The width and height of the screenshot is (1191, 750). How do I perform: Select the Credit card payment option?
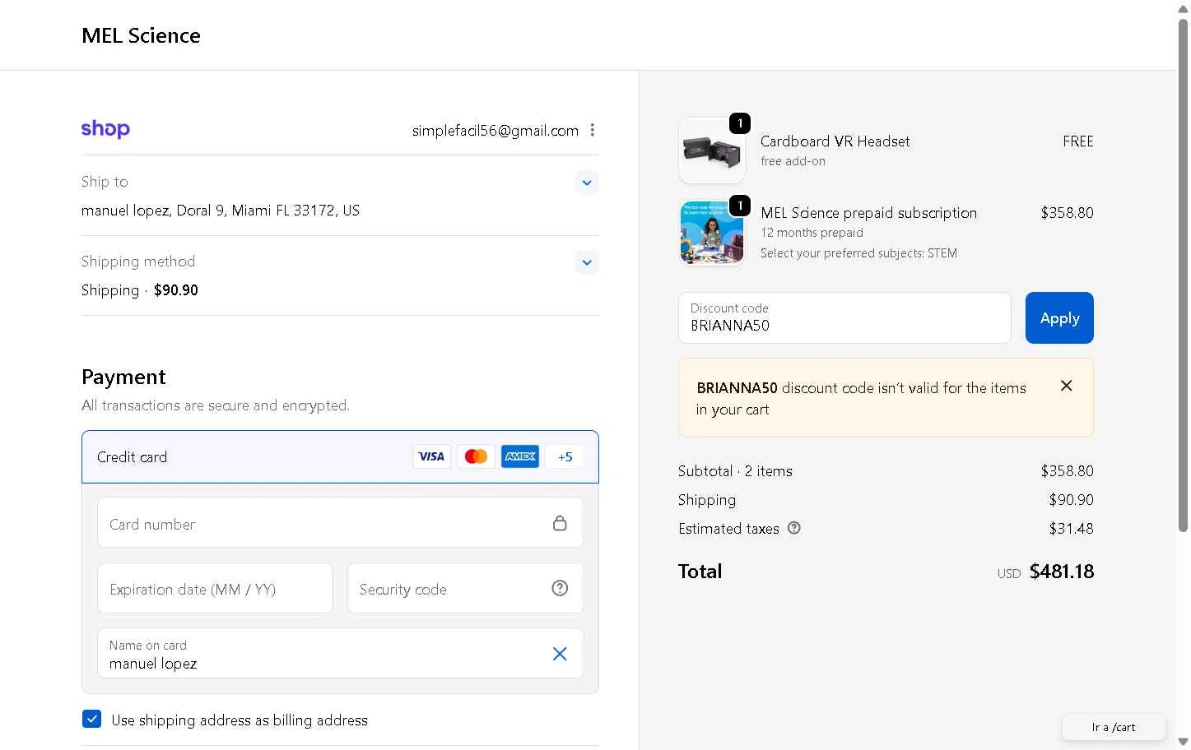[x=340, y=456]
